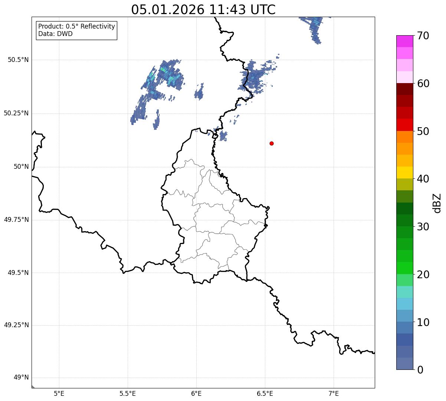Select the 'Data: DWD' label
This screenshot has height=401, width=446.
coord(55,34)
